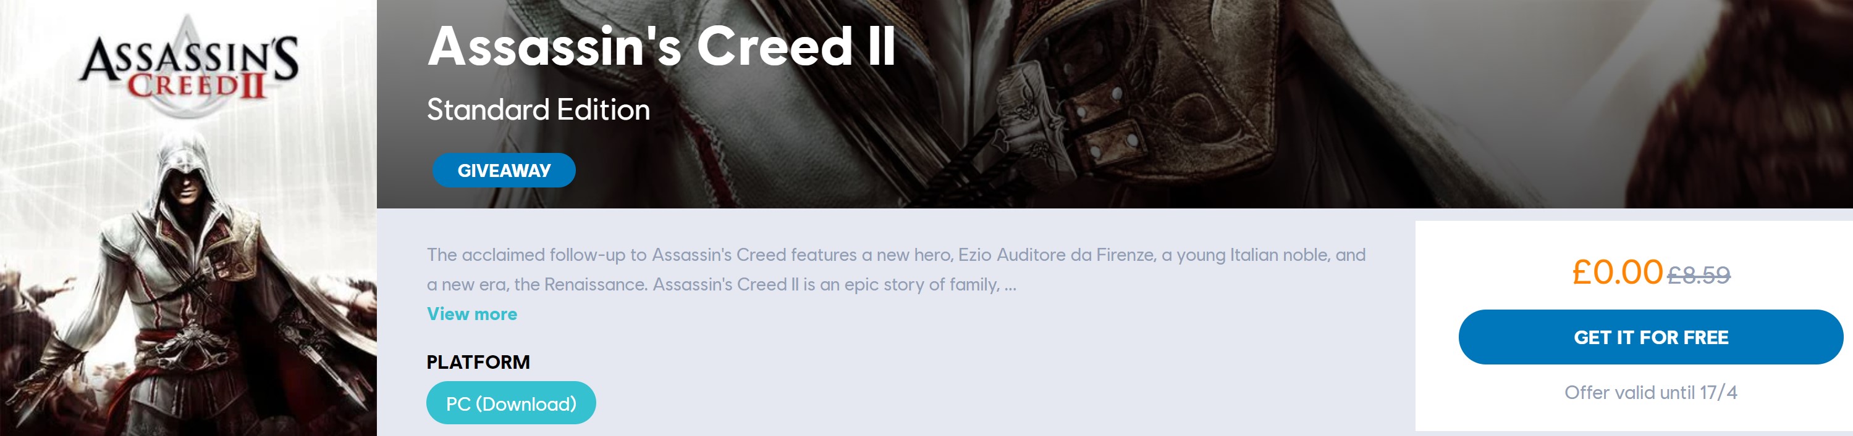Click the Standard Edition subtitle
The width and height of the screenshot is (1853, 436).
pos(538,110)
